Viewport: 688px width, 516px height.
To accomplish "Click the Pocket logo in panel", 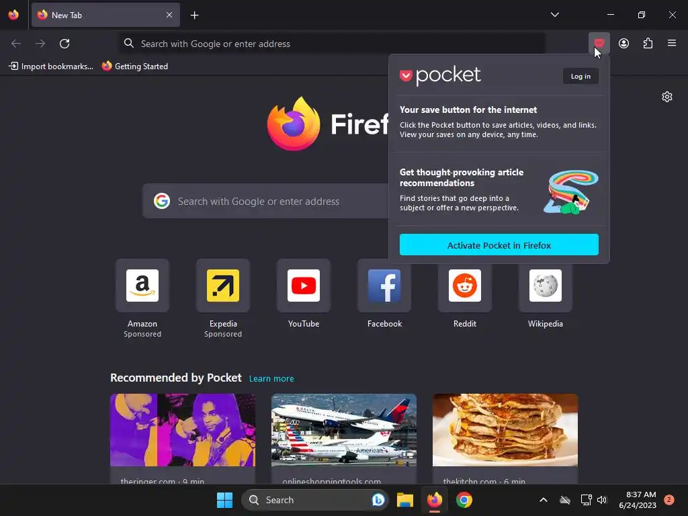I will tap(440, 75).
